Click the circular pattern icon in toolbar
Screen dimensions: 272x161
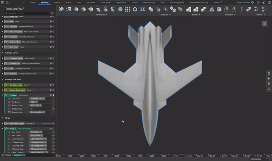point(135,9)
